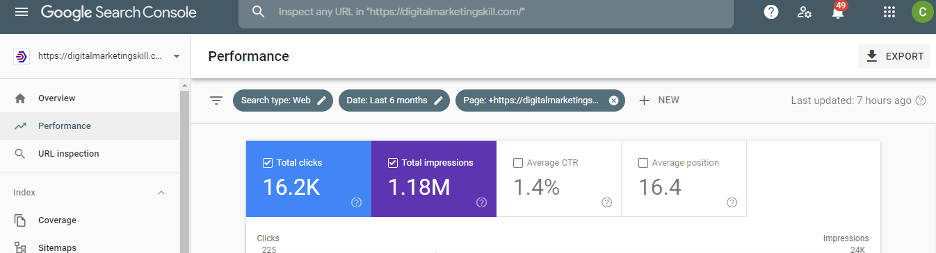
Task: Collapse the Index section chevron
Action: tap(161, 193)
